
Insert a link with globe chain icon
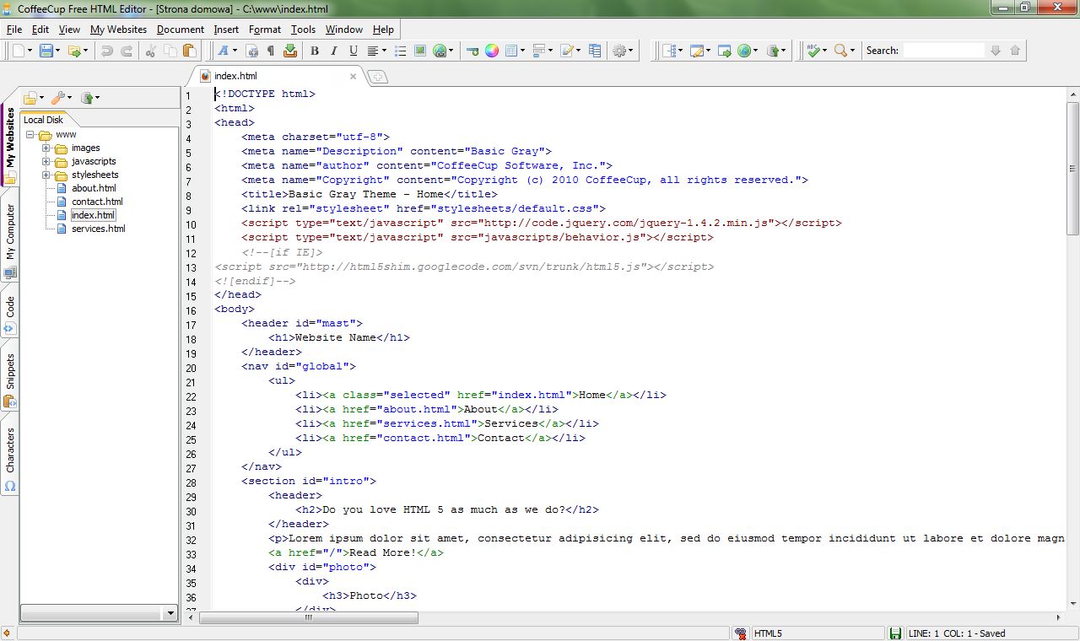tap(440, 51)
